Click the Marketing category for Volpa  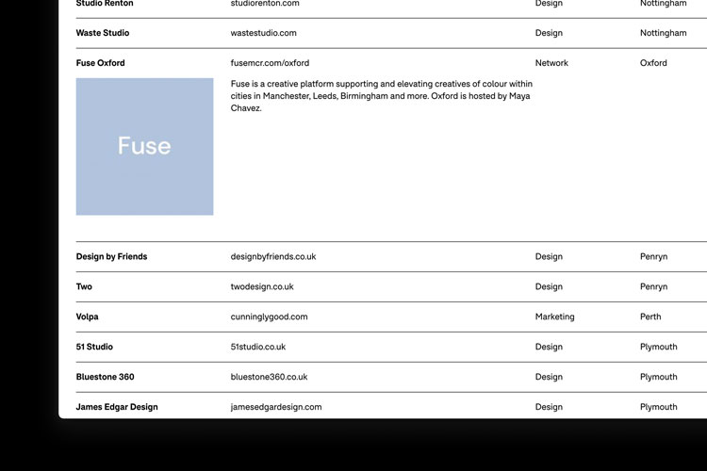[554, 317]
